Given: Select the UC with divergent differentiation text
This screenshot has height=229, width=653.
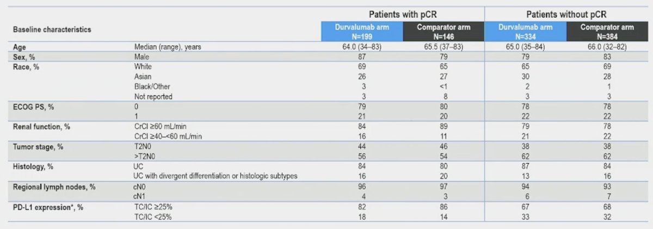Looking at the screenshot, I should (x=216, y=177).
